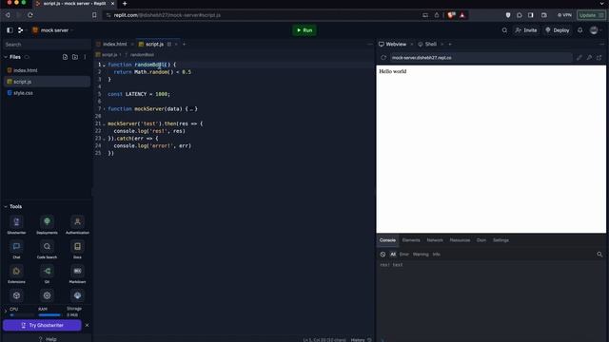
Task: Click the browser reload button
Action: click(30, 15)
